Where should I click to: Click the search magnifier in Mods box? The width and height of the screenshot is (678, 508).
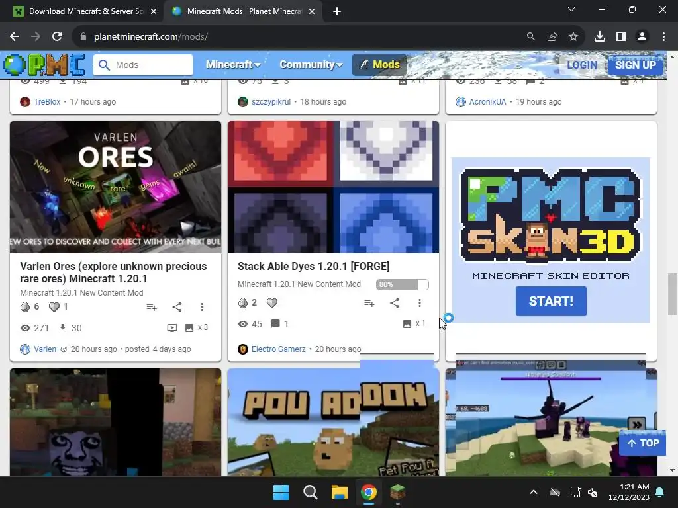pyautogui.click(x=104, y=65)
